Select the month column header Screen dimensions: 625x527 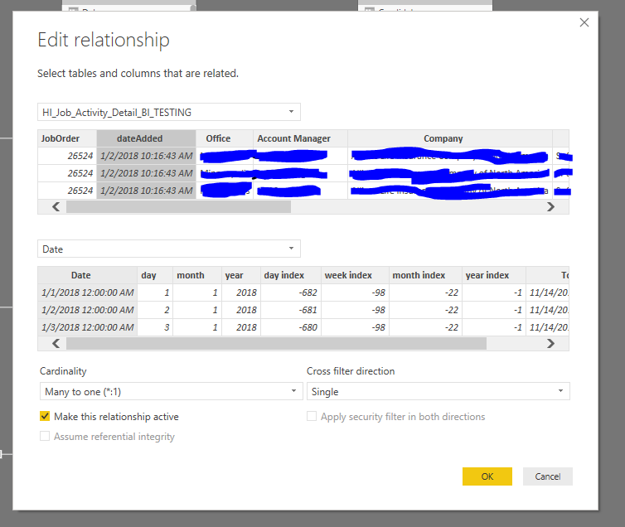click(x=197, y=275)
